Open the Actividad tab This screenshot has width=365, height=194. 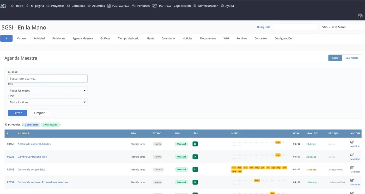(39, 38)
